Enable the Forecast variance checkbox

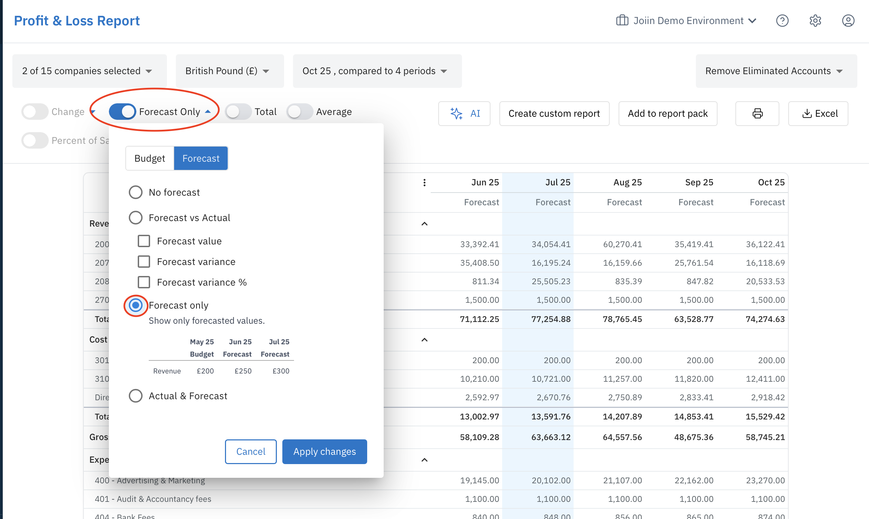click(144, 262)
